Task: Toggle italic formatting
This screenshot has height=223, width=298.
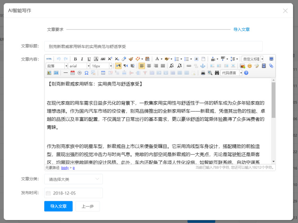Action: click(82, 59)
